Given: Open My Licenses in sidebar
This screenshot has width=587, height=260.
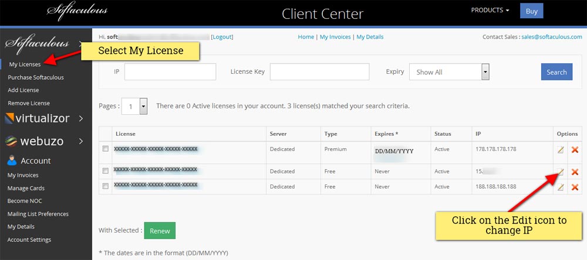Looking at the screenshot, I should click(x=25, y=64).
